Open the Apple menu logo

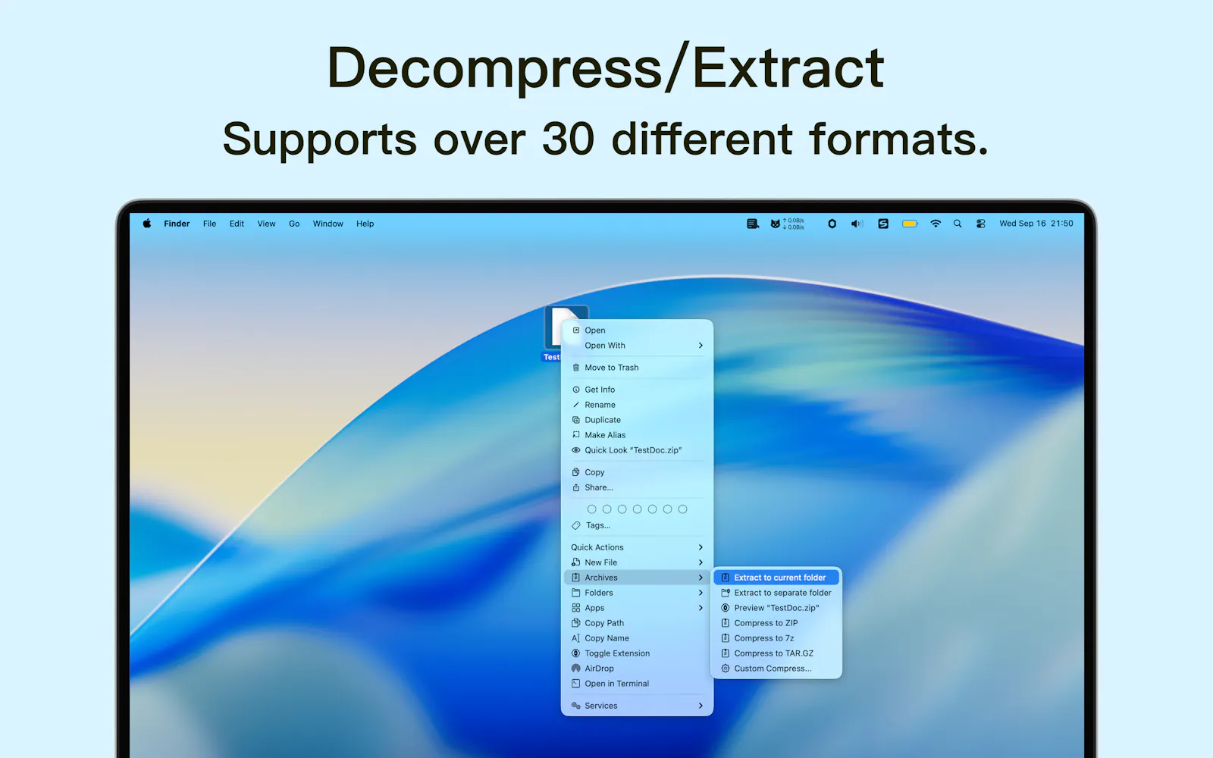[147, 224]
